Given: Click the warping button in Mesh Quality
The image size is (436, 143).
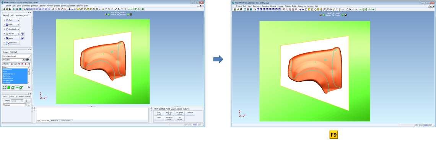Looking at the screenshot, I should click(x=190, y=113).
